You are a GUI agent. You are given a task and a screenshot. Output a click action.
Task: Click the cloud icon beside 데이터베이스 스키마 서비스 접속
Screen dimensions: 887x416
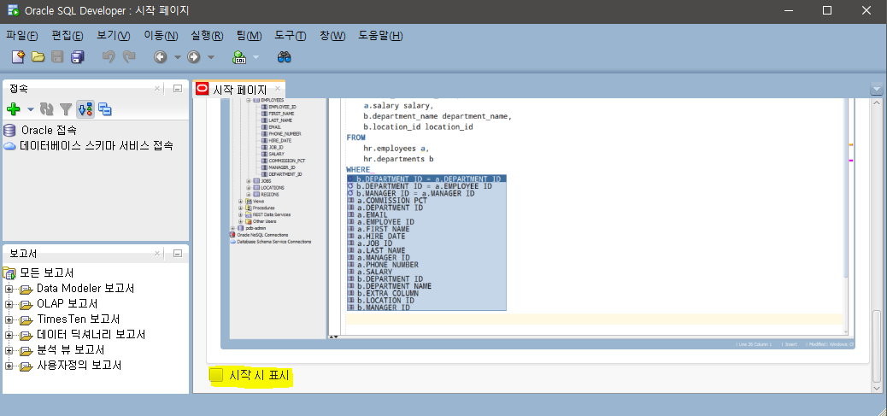9,146
